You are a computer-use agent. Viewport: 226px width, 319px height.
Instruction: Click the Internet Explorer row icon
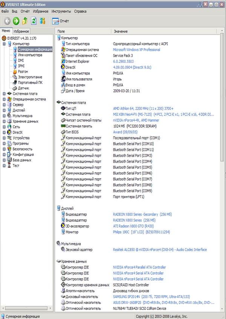[63, 61]
